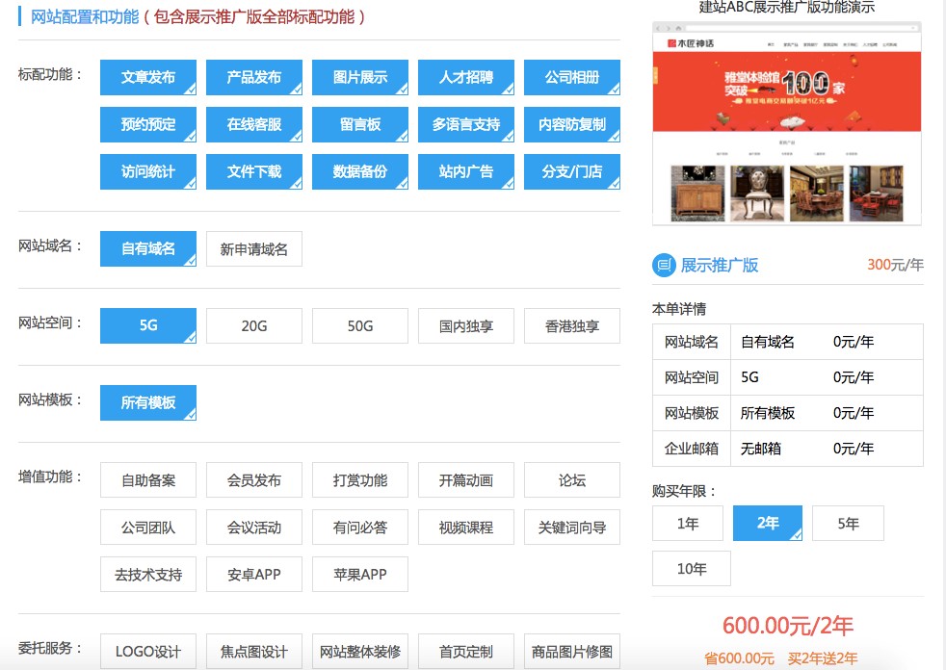Choose 新申请域名 for website domain
The width and height of the screenshot is (946, 670).
(x=253, y=248)
